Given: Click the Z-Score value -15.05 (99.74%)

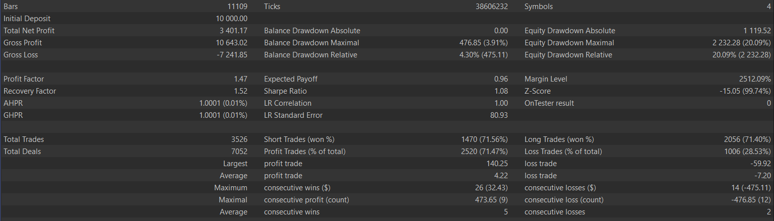Looking at the screenshot, I should point(745,91).
